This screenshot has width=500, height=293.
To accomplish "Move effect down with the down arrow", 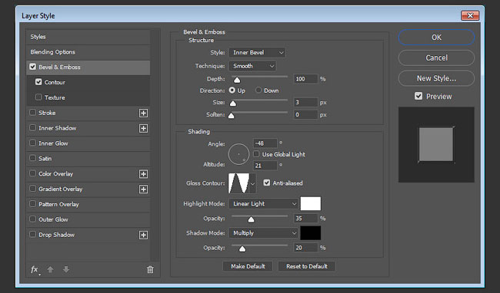I will [x=66, y=269].
